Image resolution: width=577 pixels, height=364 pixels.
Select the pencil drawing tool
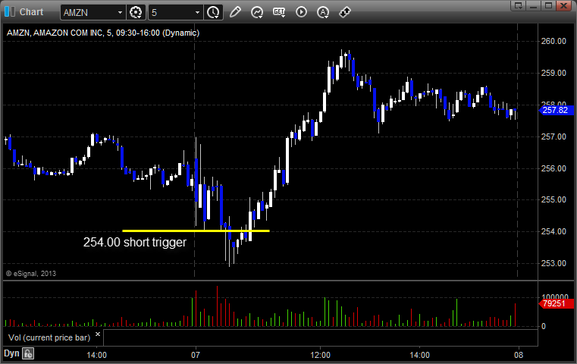point(235,12)
